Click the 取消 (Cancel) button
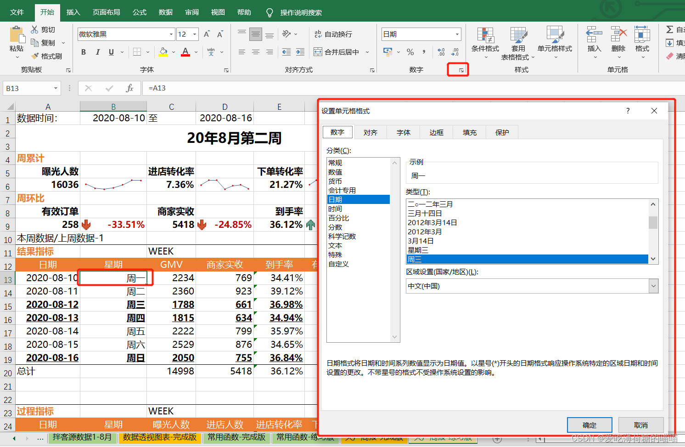The width and height of the screenshot is (685, 447). click(641, 425)
